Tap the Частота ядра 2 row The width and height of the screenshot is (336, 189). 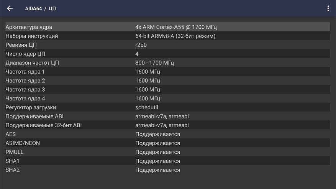(167, 81)
